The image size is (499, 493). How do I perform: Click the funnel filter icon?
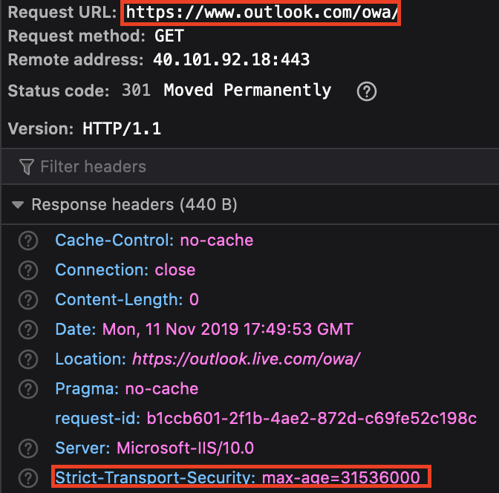tap(27, 166)
